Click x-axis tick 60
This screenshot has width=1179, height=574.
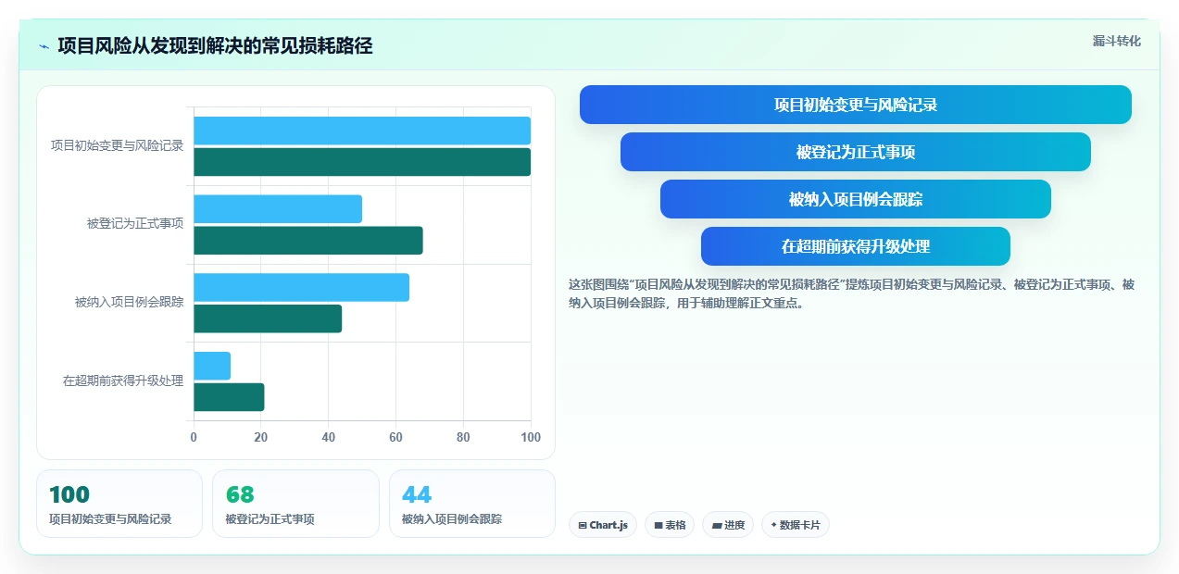395,437
